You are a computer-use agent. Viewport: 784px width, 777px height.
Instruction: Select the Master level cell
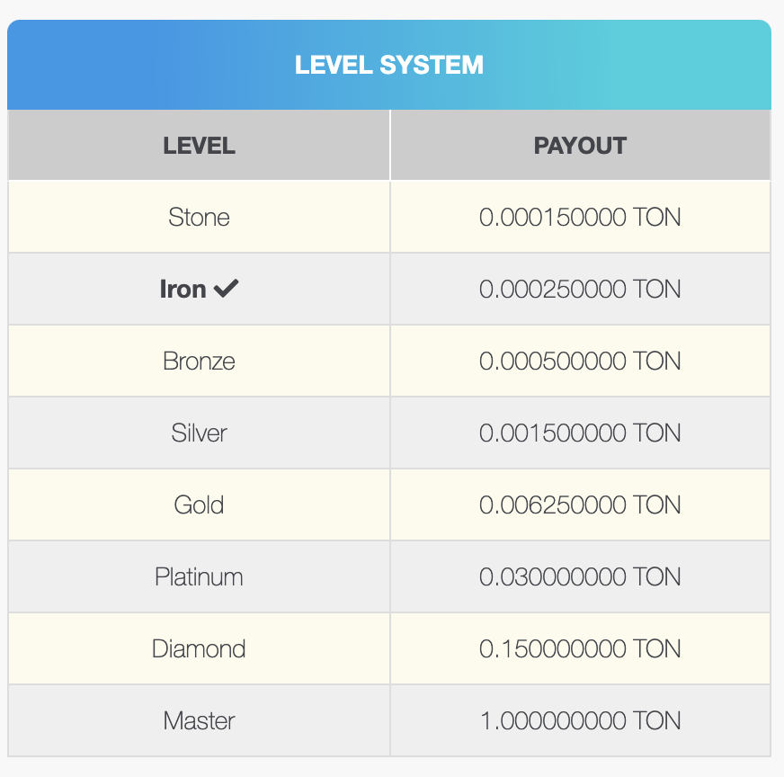[x=199, y=720]
